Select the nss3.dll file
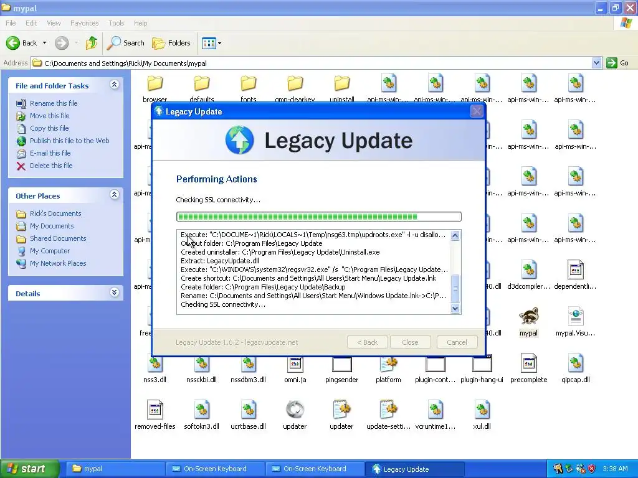 155,369
